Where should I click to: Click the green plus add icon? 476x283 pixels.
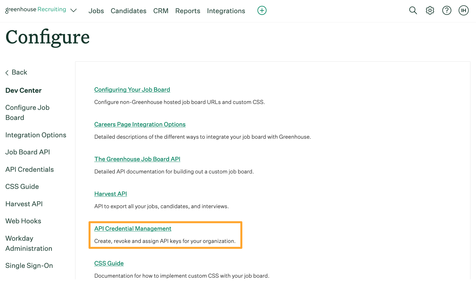coord(262,11)
